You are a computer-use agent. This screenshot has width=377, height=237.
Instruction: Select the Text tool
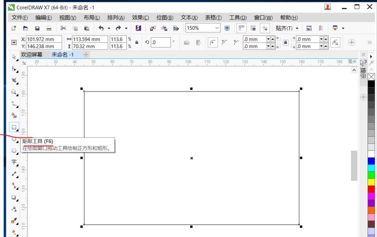coord(14,162)
